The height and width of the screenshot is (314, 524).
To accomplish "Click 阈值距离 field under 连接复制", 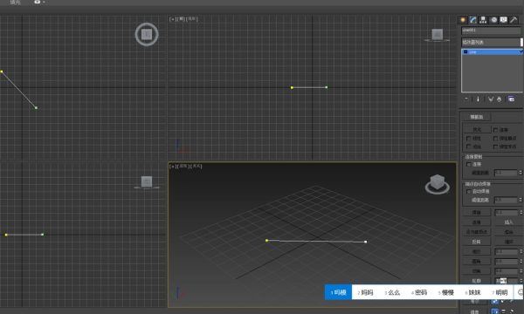I will coord(506,173).
